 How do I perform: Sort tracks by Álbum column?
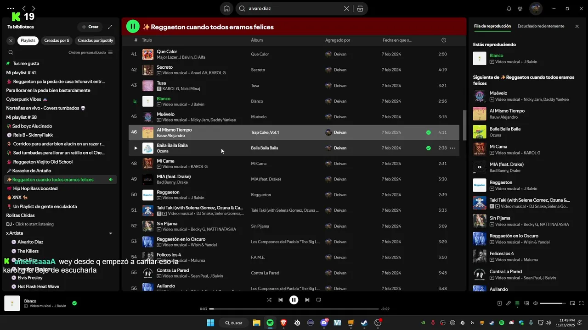257,40
